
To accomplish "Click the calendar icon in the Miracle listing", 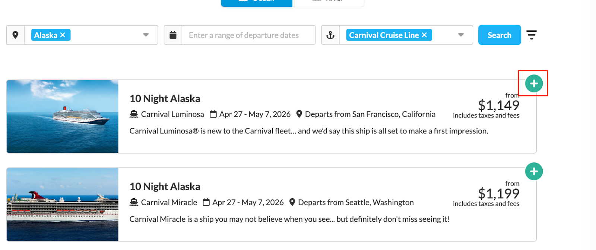I will pyautogui.click(x=206, y=202).
